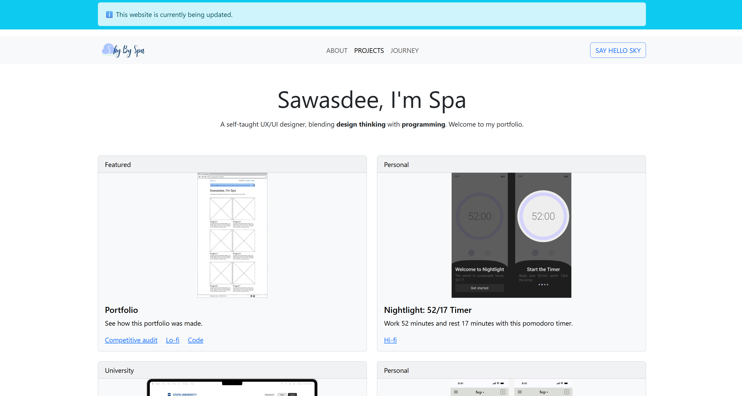Open the Code link under Portfolio
This screenshot has height=396, width=742.
tap(195, 340)
